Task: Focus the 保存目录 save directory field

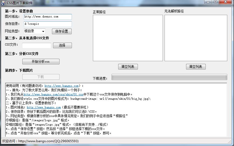Action: pyautogui.click(x=48, y=24)
